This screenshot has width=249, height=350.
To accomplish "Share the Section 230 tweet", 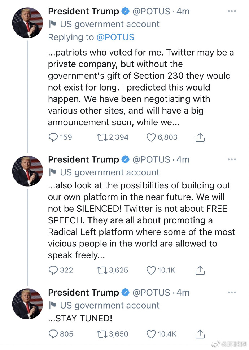I will pyautogui.click(x=200, y=137).
